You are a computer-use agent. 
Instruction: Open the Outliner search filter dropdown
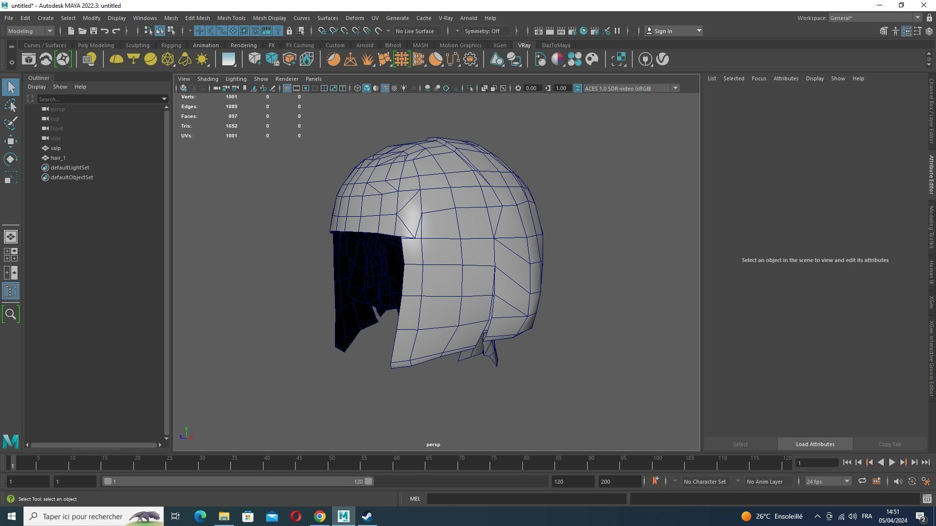point(164,99)
